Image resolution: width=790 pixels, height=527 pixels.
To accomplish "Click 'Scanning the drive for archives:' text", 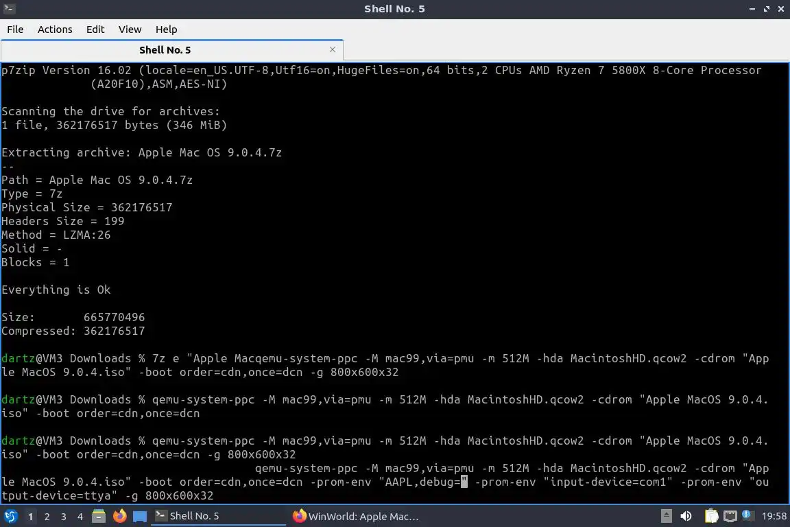I will click(111, 111).
